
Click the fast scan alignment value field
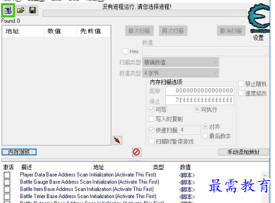click(190, 130)
